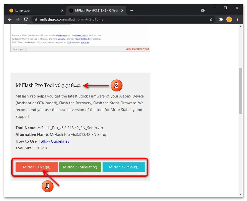Click the MiFlash tool preview image
This screenshot has width=247, height=201.
pyautogui.click(x=80, y=38)
